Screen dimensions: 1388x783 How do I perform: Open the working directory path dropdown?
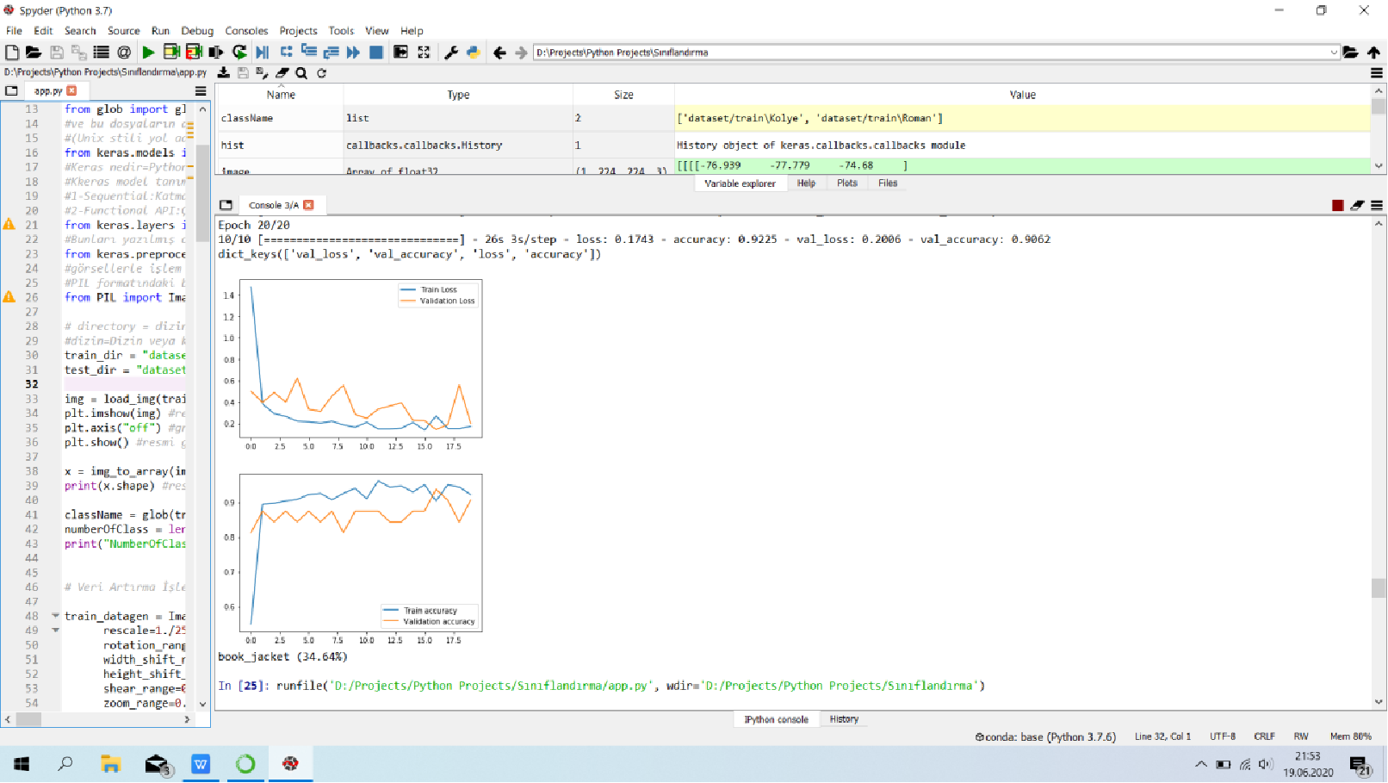coord(1334,53)
